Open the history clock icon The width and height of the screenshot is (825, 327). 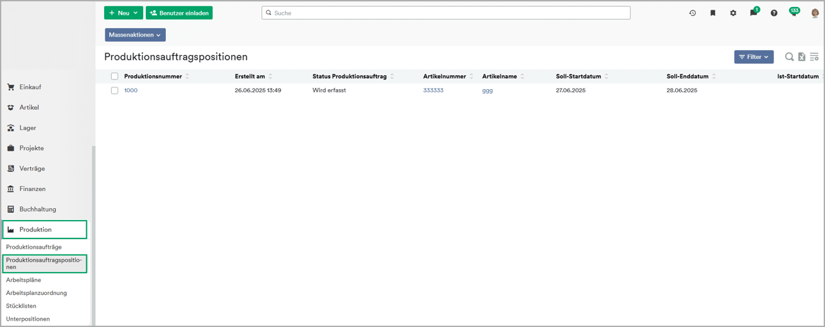pyautogui.click(x=693, y=13)
